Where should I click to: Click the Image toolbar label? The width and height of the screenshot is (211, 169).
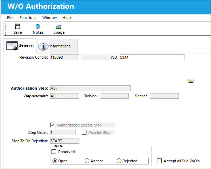click(x=59, y=32)
